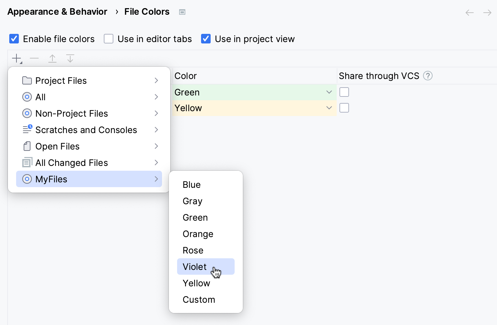Image resolution: width=497 pixels, height=325 pixels.
Task: Check Share through VCS for the Green scope
Action: click(x=344, y=92)
